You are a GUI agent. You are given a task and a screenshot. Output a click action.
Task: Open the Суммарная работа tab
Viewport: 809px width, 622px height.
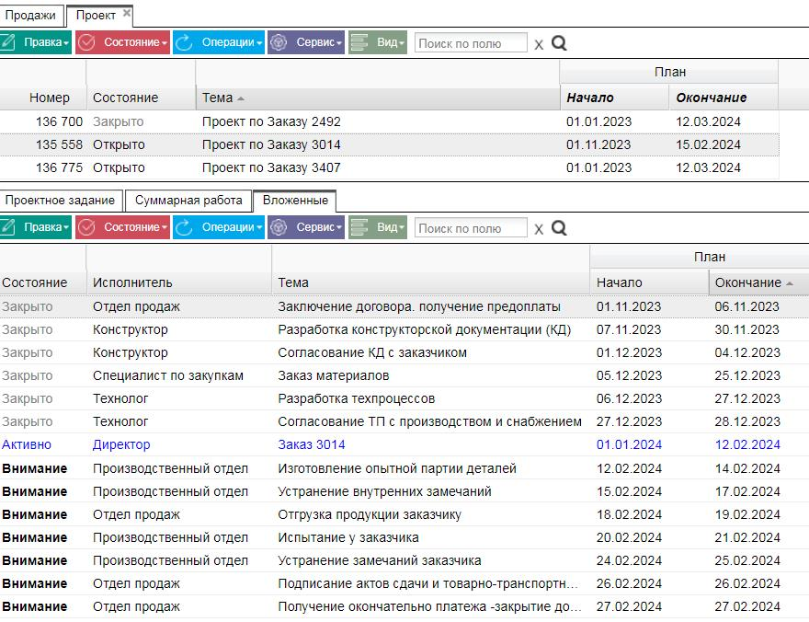pyautogui.click(x=188, y=201)
